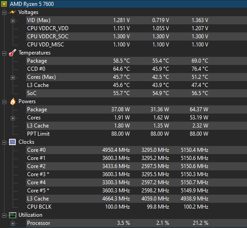Collapse the Utilization section
247x228 pixels.
click(4, 215)
